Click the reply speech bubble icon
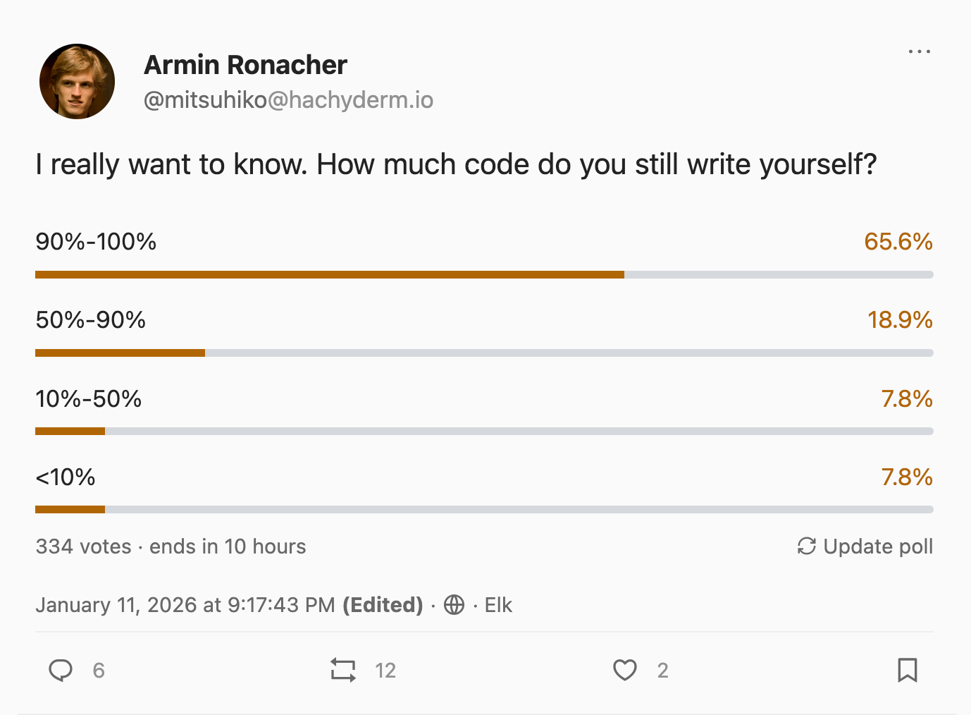Image resolution: width=971 pixels, height=715 pixels. (x=61, y=670)
